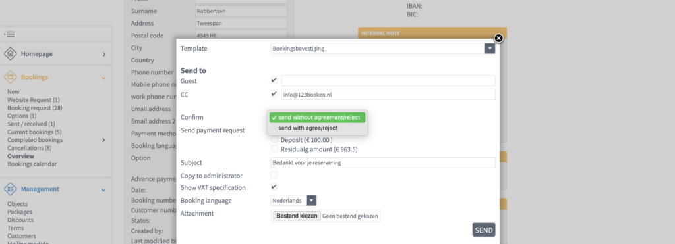Screen dimensions: 675x244
Task: Click the hamburger menu collapse icon
Action: pyautogui.click(x=9, y=34)
